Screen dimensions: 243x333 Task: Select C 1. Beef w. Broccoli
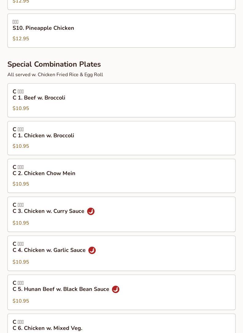tap(39, 98)
